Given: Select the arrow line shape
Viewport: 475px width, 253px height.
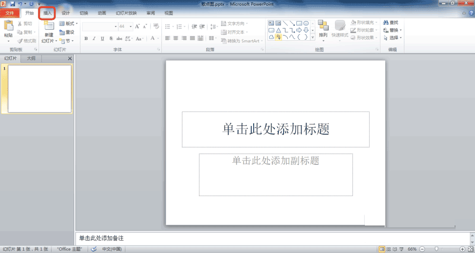Looking at the screenshot, I should tap(292, 23).
